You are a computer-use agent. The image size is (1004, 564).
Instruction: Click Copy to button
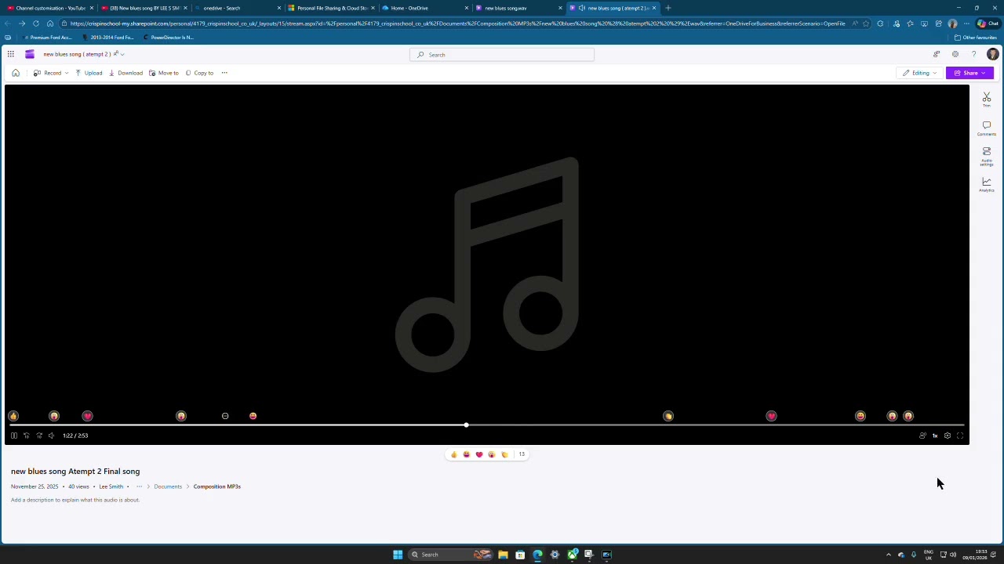point(199,73)
